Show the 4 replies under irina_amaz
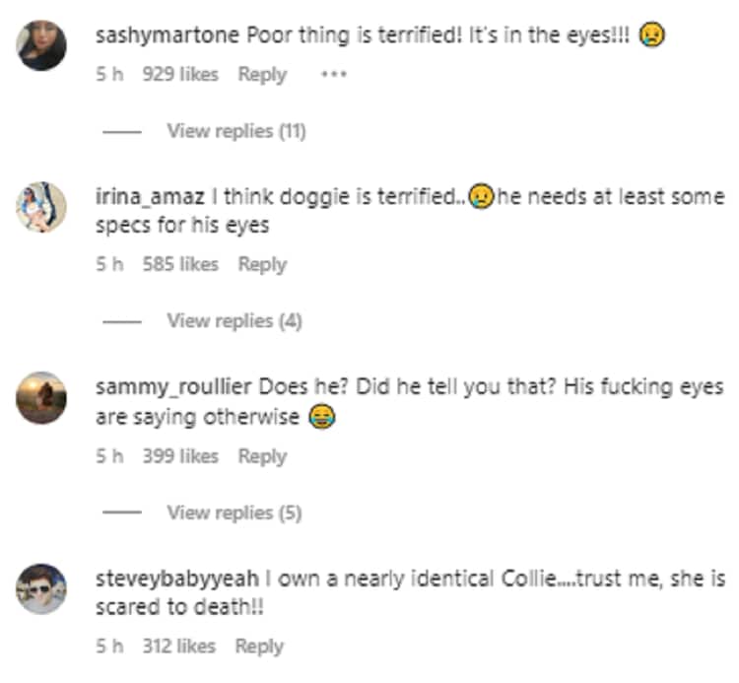Screen dimensions: 739x683 (234, 320)
